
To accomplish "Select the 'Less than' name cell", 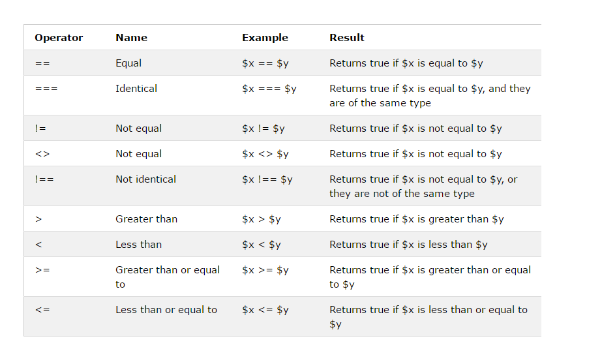I will point(138,245).
